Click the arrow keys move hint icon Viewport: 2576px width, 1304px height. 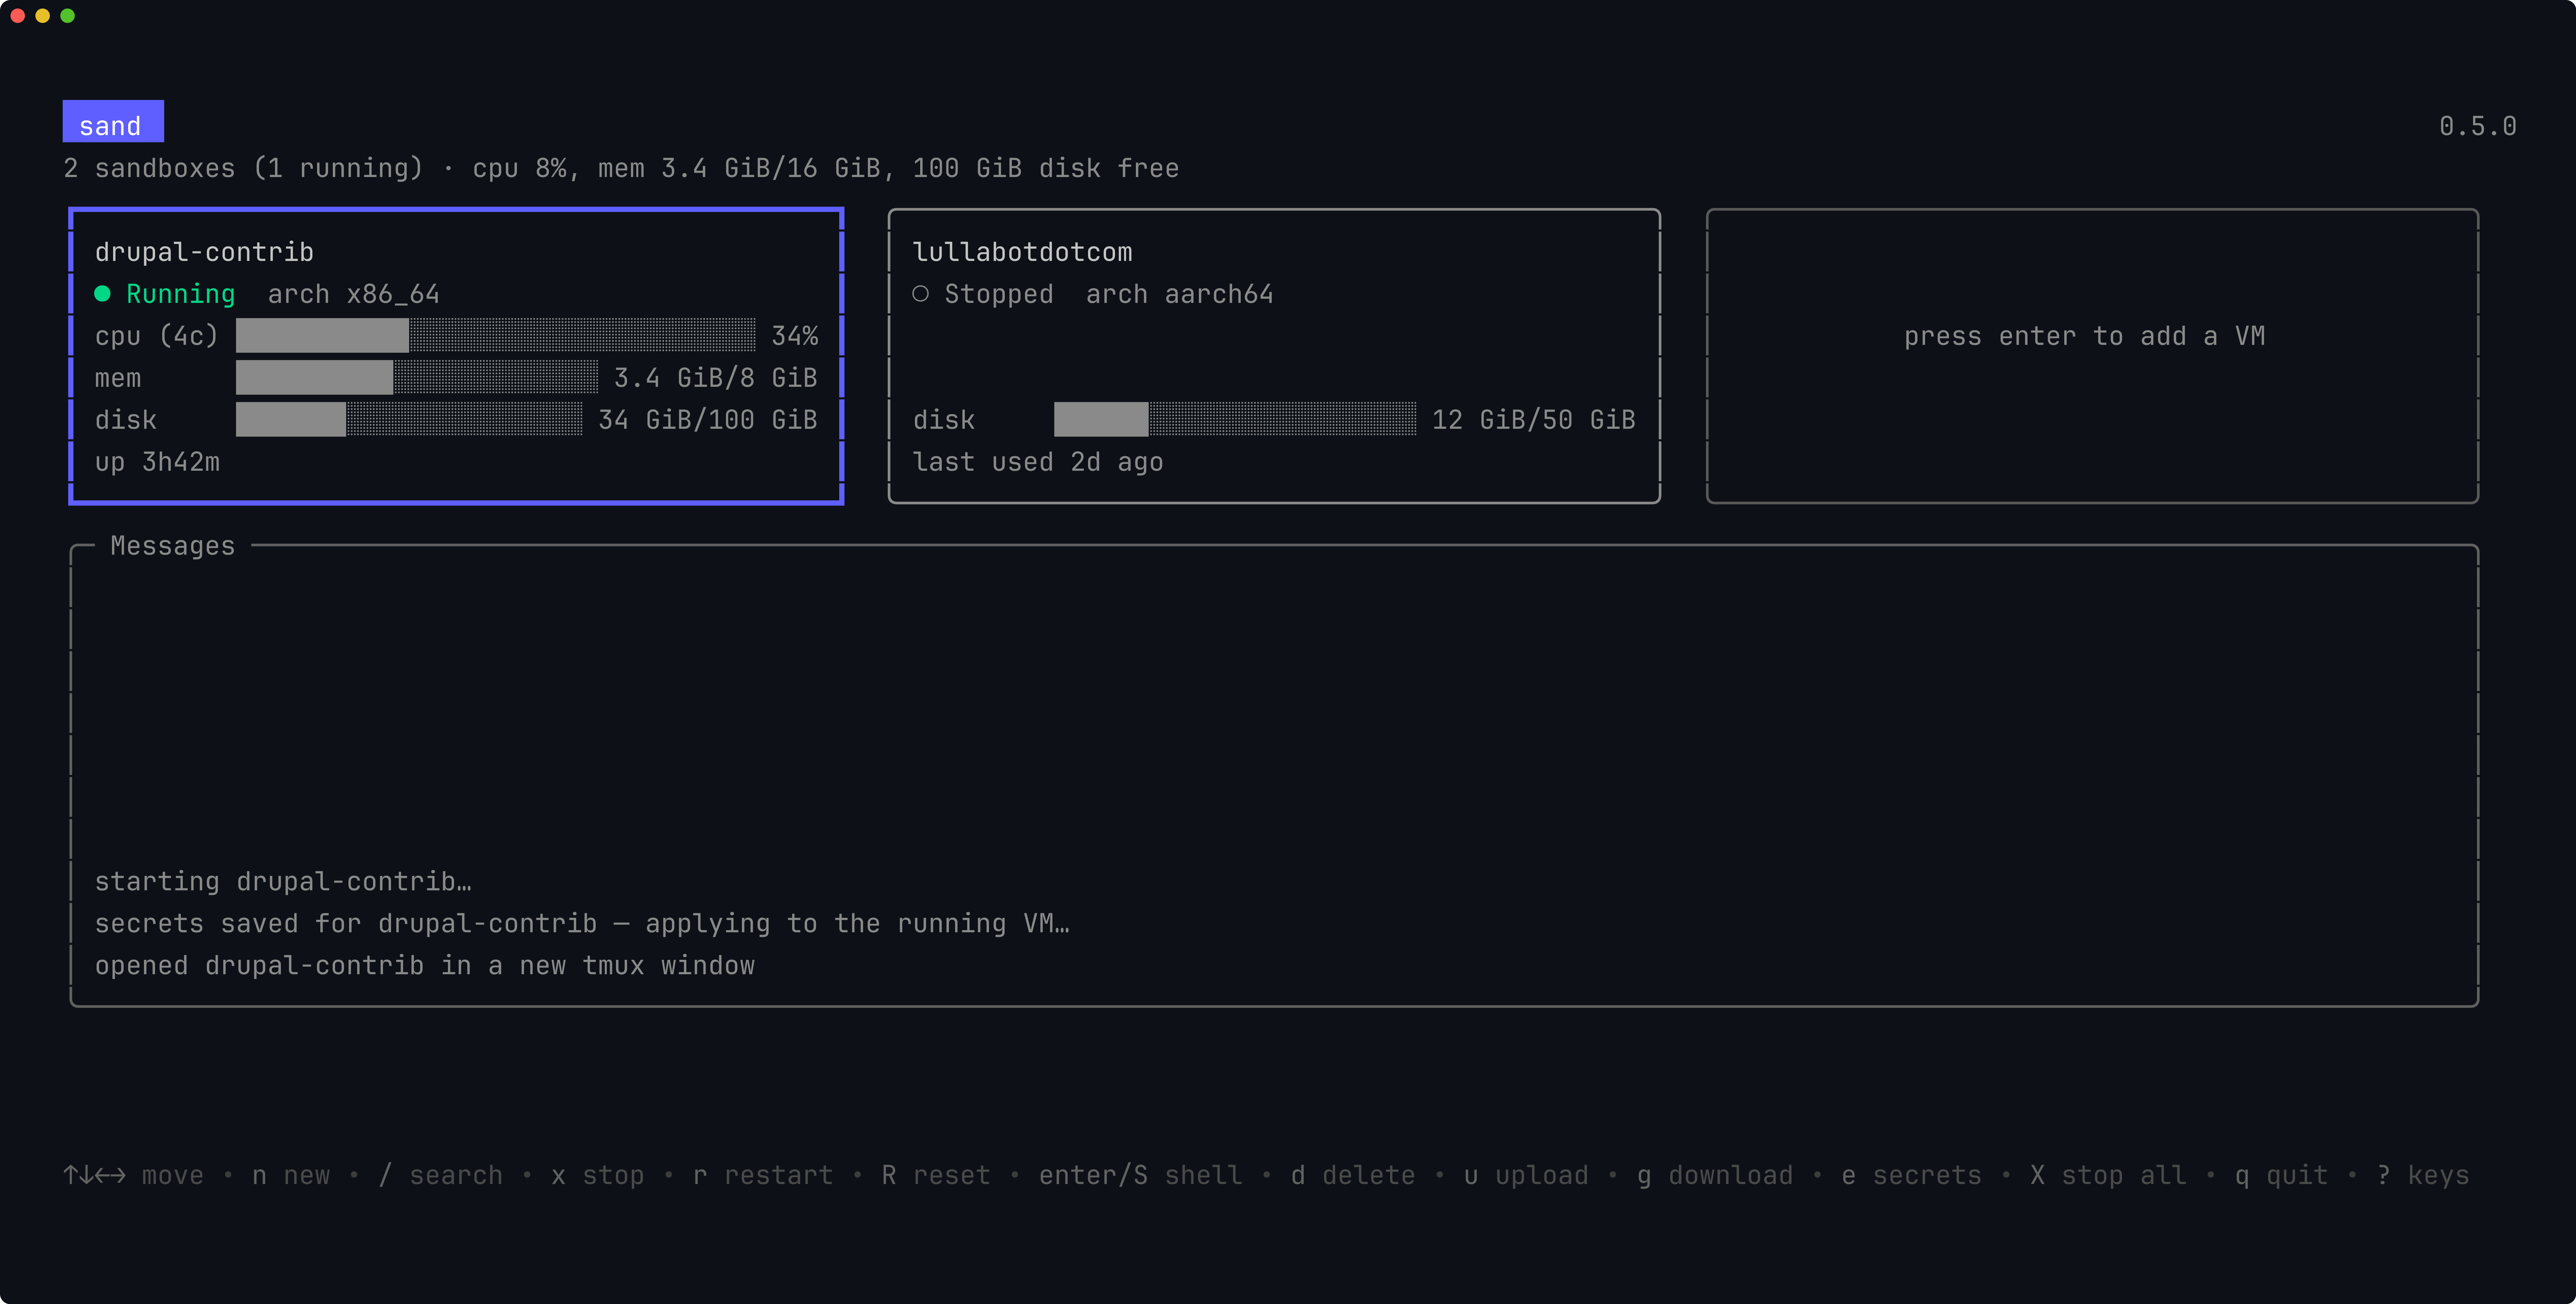click(x=95, y=1175)
